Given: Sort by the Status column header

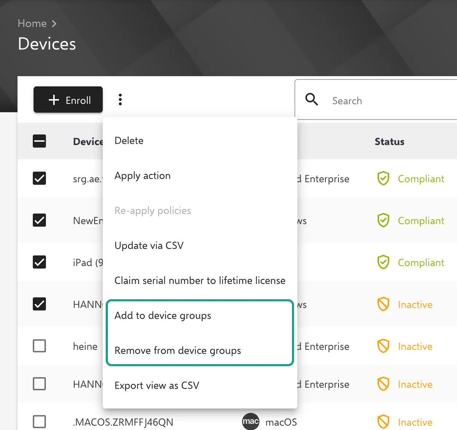Looking at the screenshot, I should [390, 142].
